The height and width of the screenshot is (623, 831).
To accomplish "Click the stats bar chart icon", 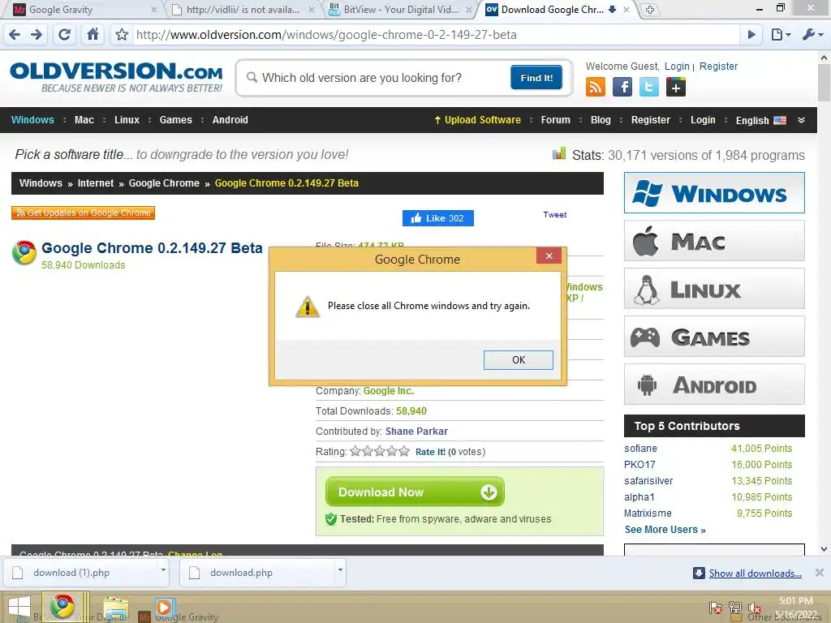I will pyautogui.click(x=559, y=153).
